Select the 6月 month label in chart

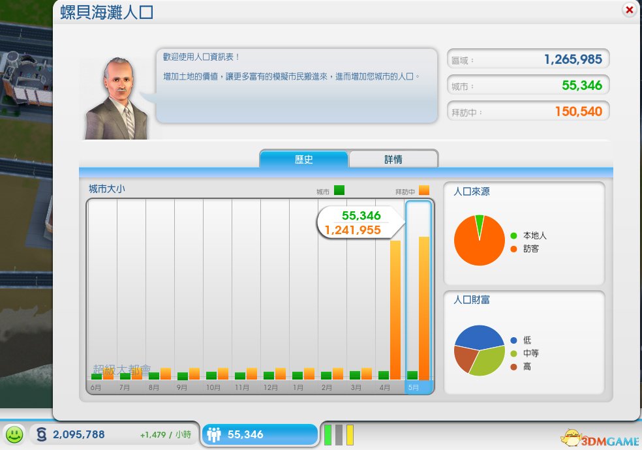[x=96, y=387]
